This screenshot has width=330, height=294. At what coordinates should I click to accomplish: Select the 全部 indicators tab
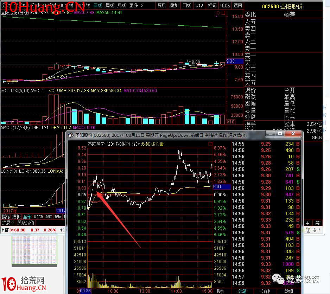click(27, 217)
